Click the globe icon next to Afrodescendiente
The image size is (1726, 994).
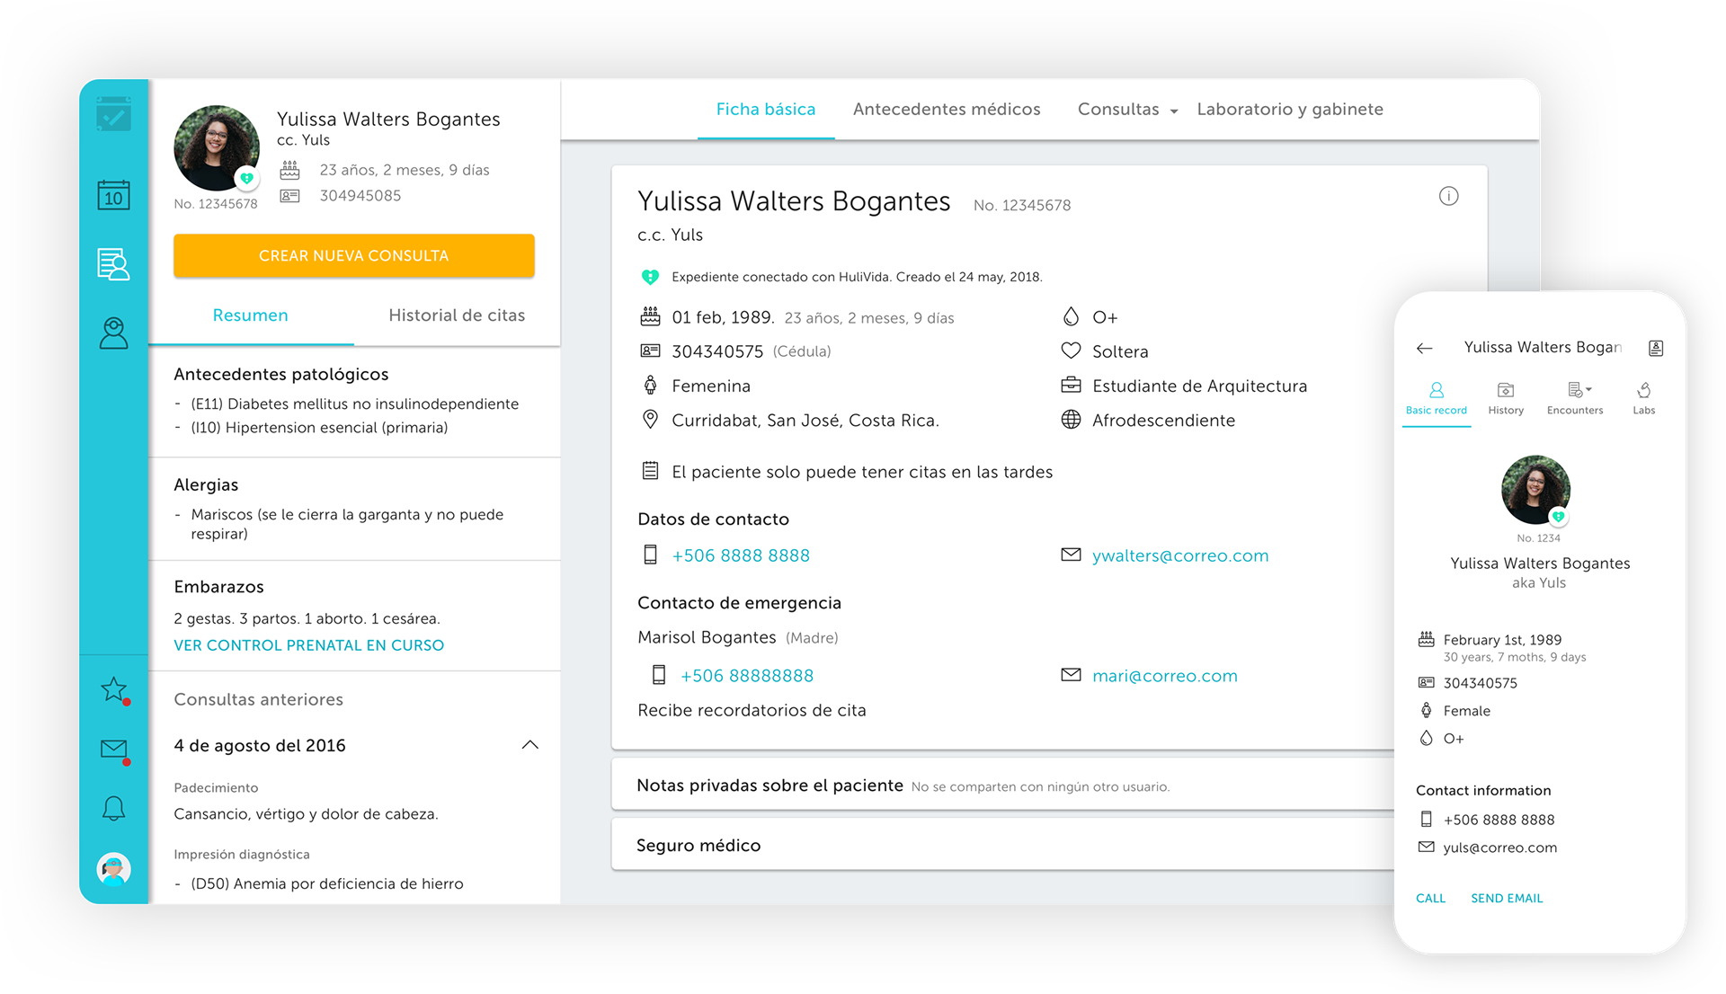(x=1071, y=420)
